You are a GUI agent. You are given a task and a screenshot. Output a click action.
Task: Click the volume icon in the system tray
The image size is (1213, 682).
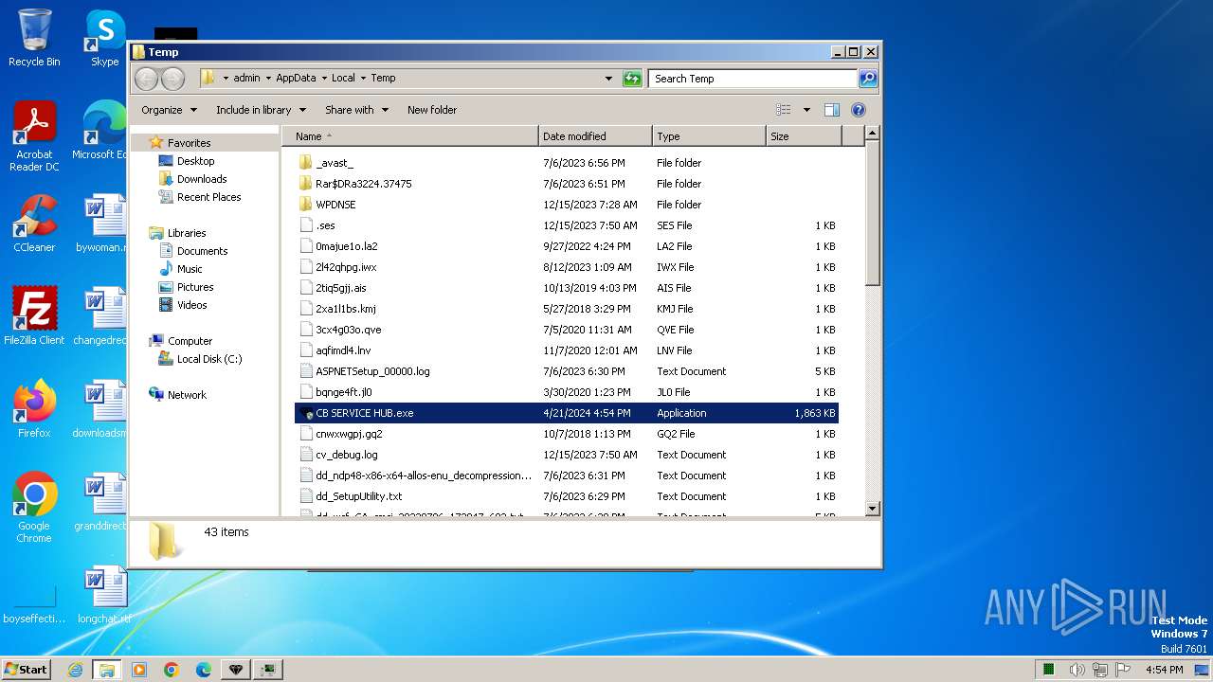(1077, 670)
